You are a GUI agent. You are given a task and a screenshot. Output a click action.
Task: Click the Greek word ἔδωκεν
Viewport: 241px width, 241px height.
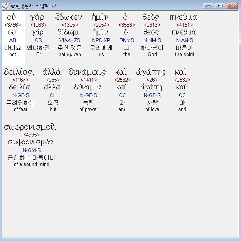[68, 17]
